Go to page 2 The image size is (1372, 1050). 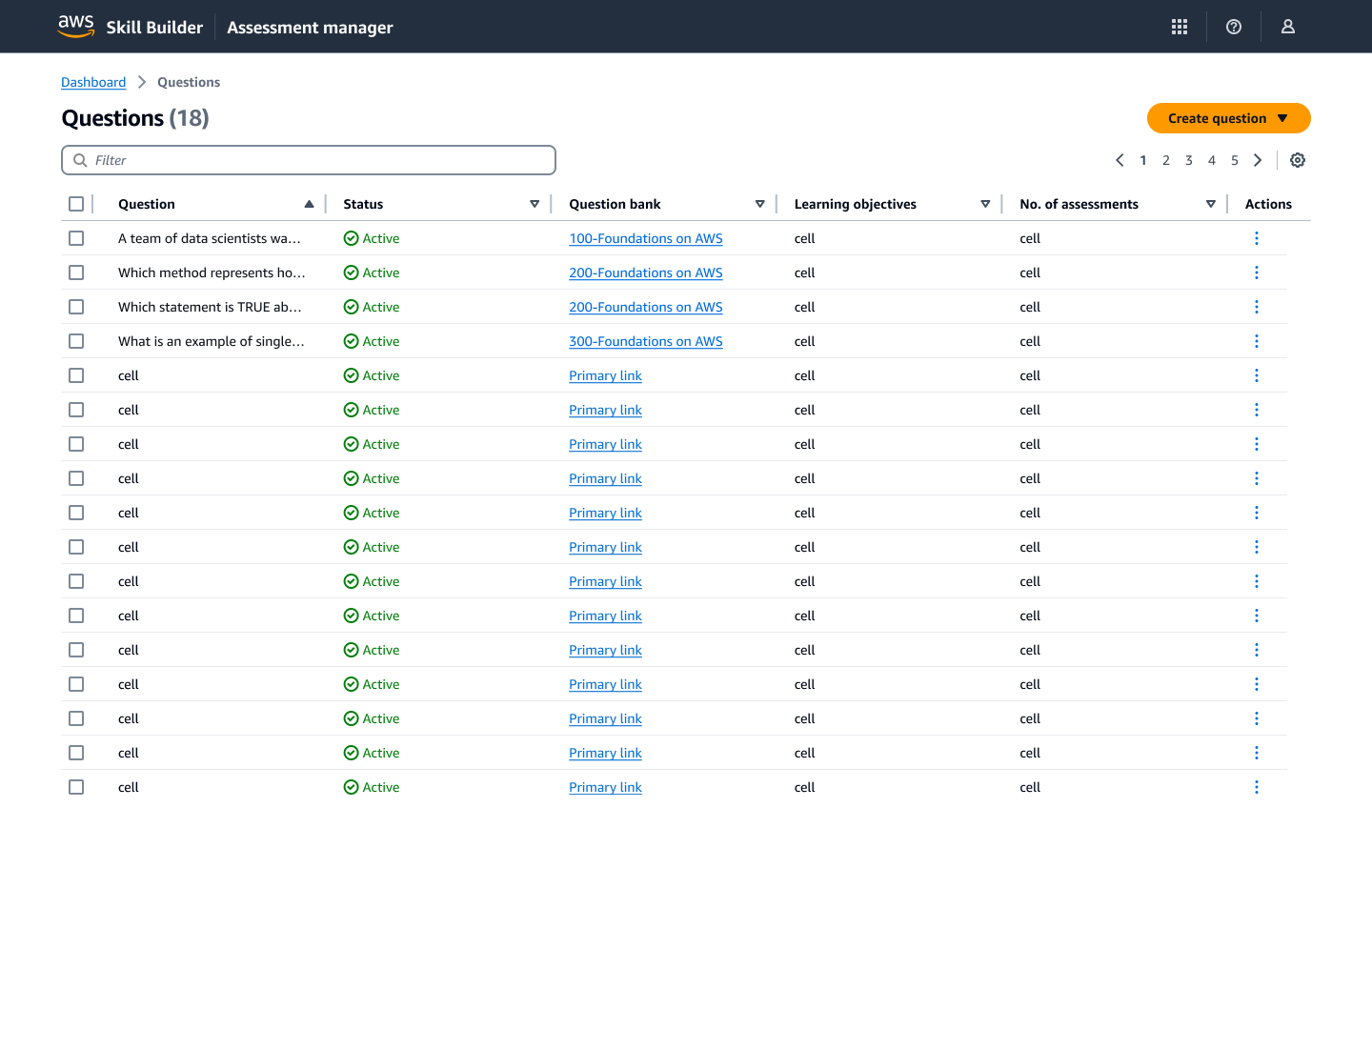point(1166,160)
